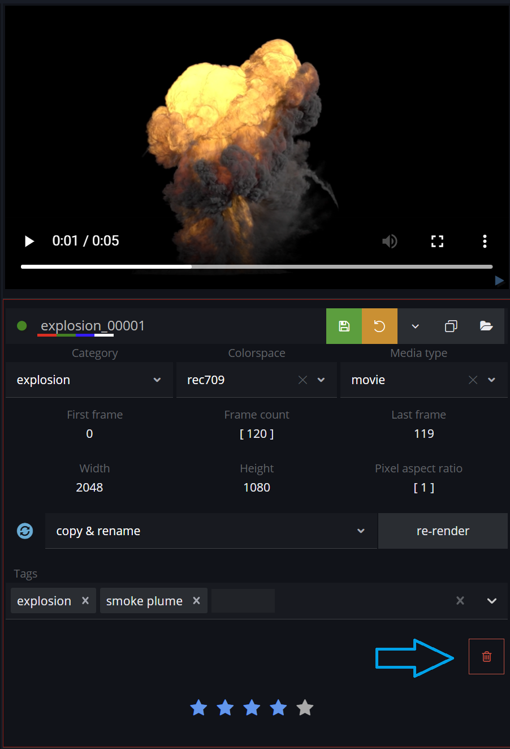Expand the chevron menu beside revert

pos(415,326)
